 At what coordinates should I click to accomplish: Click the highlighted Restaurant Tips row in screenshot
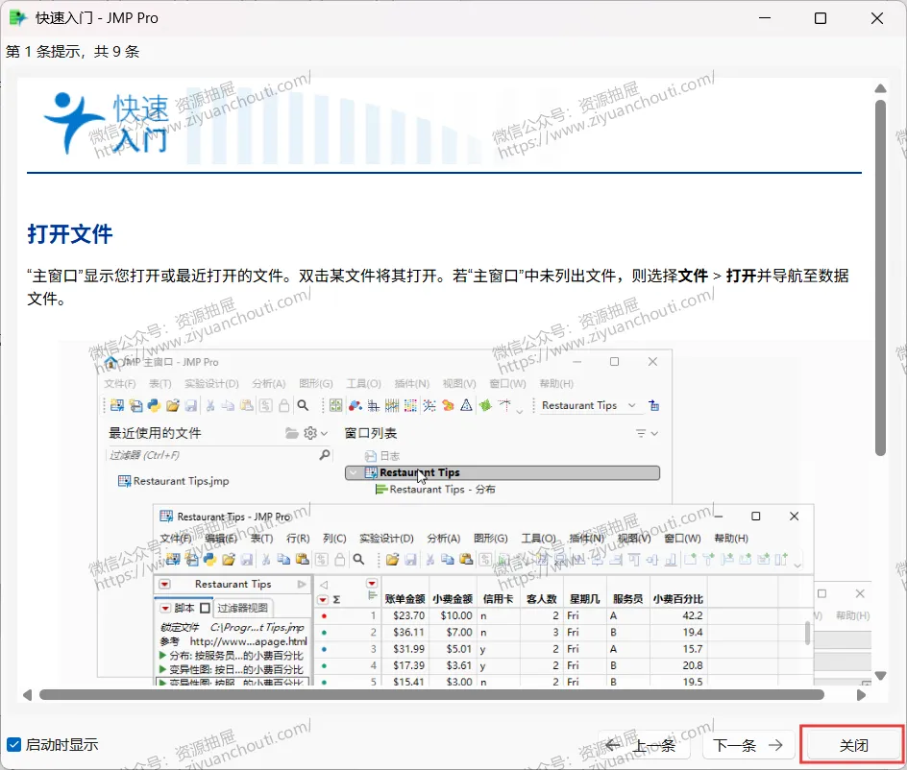coord(503,473)
